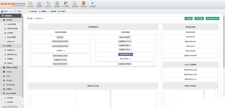The width and height of the screenshot is (225, 108).
Task: Click the 更新数据库缓存 link
Action: 190,32
